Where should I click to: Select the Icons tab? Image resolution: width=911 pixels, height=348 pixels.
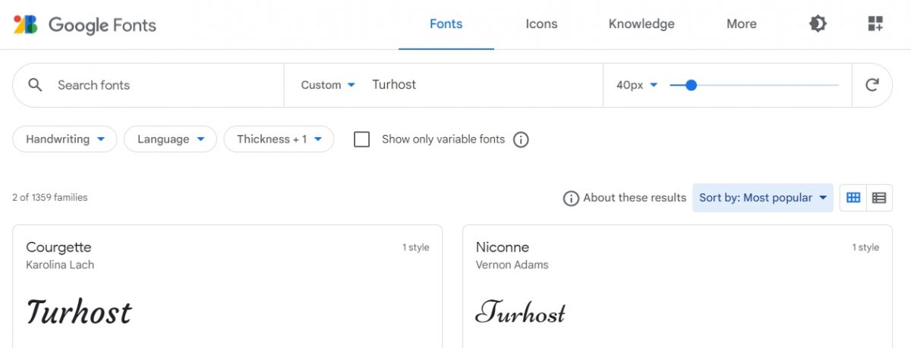click(541, 24)
